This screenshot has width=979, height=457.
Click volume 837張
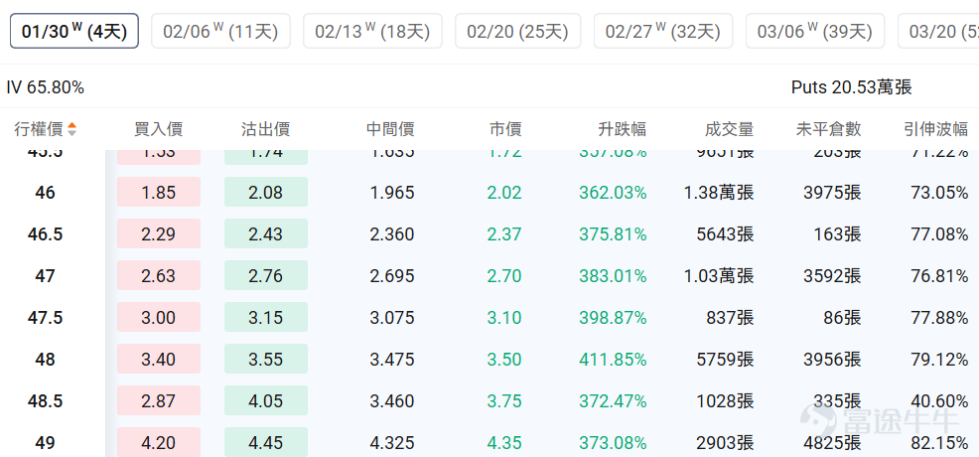click(x=731, y=318)
